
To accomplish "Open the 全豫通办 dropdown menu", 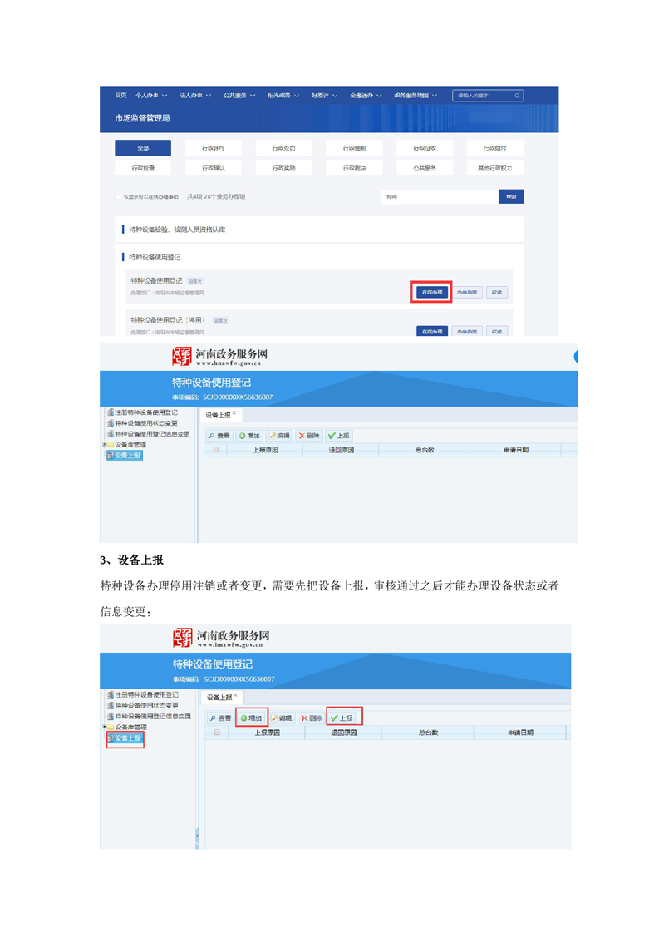I will (366, 95).
